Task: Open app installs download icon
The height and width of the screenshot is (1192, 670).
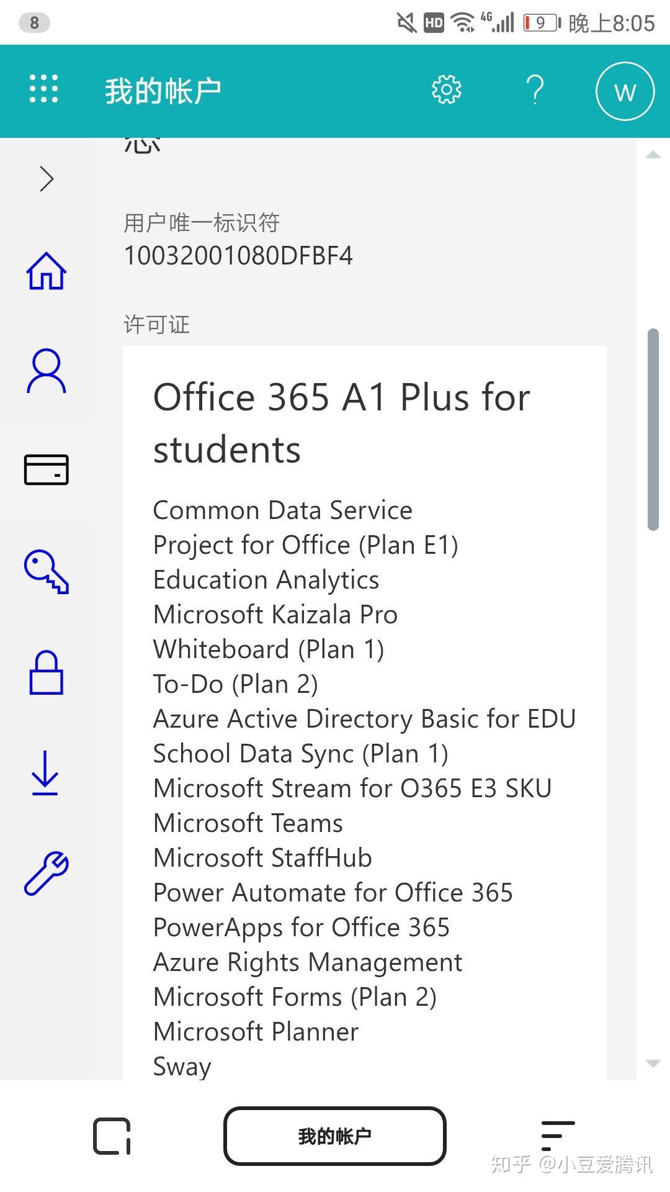Action: (x=45, y=773)
